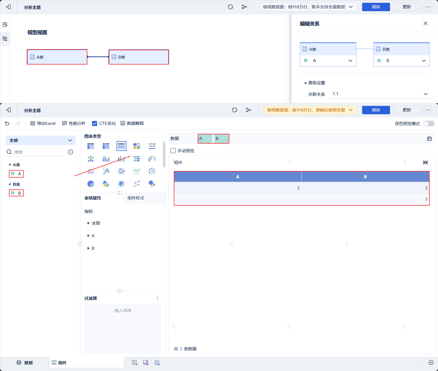
Task: Open 性能分析 in the toolbar
Action: pyautogui.click(x=74, y=123)
